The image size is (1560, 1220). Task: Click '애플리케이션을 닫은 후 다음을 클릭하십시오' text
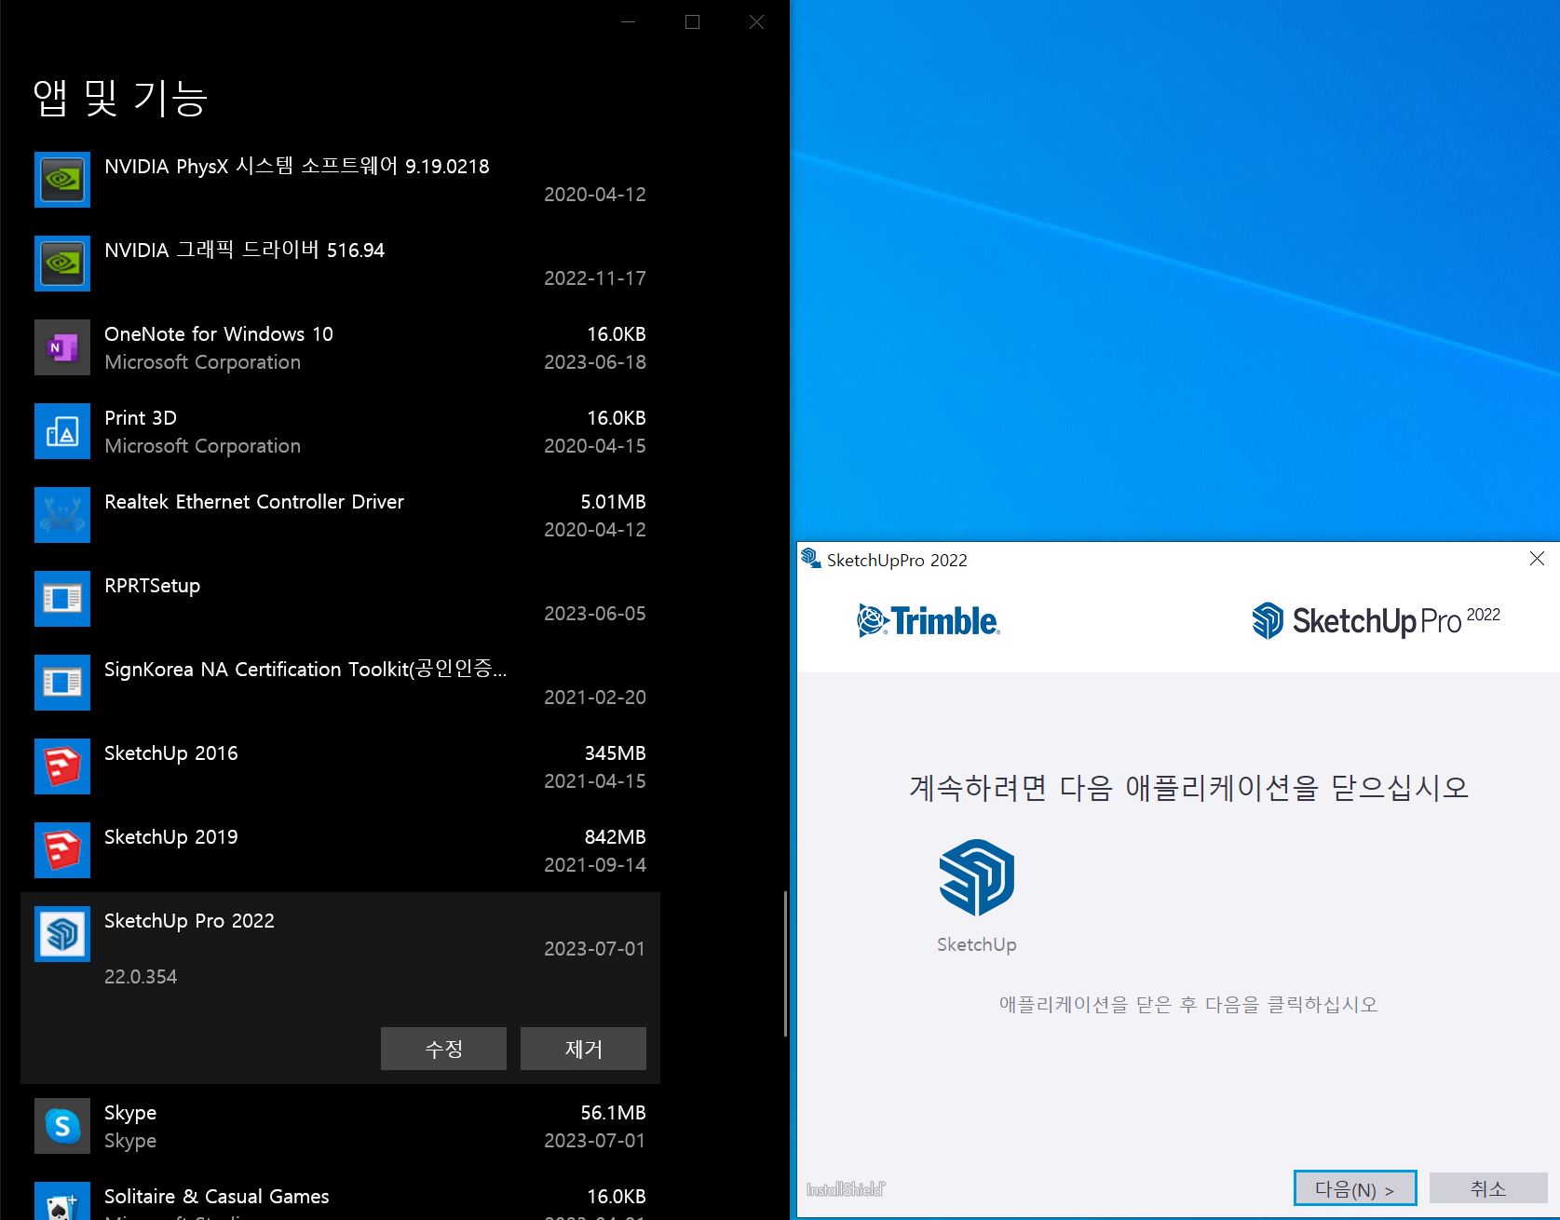tap(1187, 1004)
